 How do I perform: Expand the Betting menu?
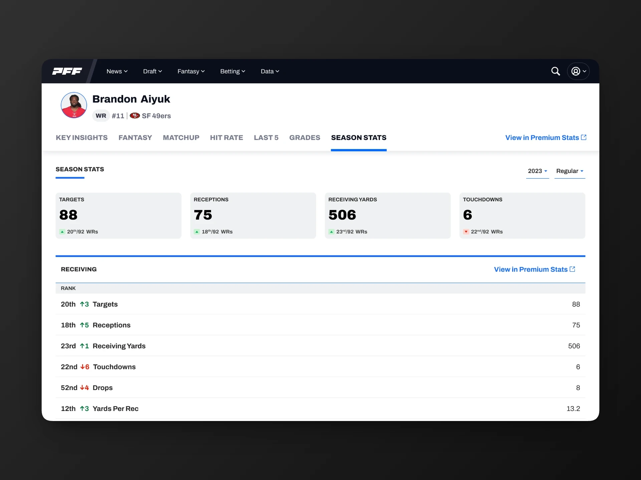click(x=232, y=71)
